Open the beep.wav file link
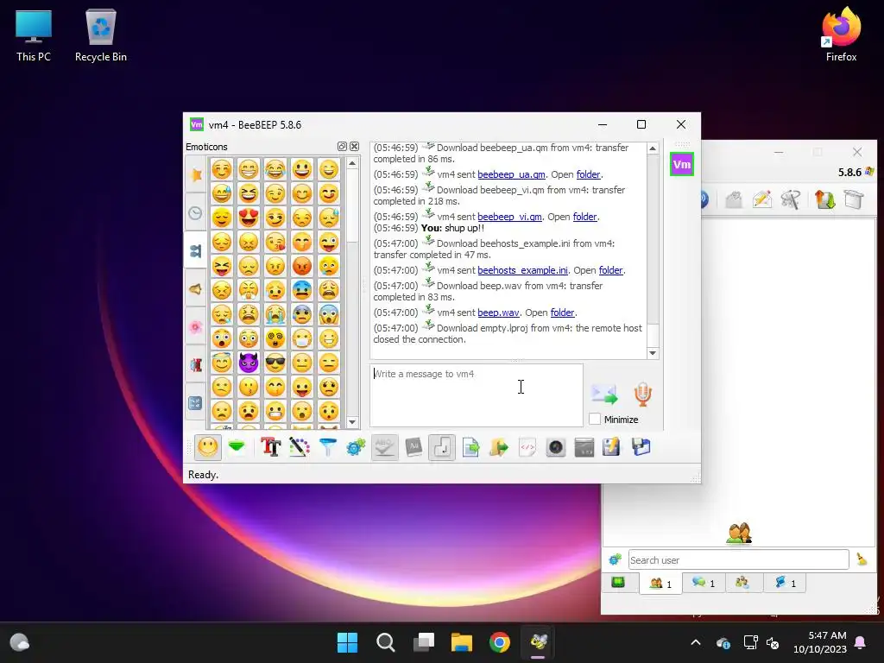This screenshot has width=884, height=663. 498,313
